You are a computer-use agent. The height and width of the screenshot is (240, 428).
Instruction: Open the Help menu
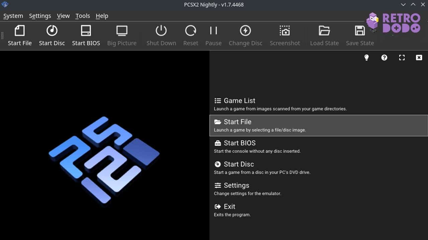(x=102, y=16)
